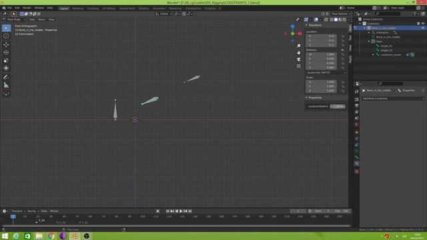The image size is (427, 240).
Task: Click the pan hand viewport gizmo
Action: click(x=299, y=52)
